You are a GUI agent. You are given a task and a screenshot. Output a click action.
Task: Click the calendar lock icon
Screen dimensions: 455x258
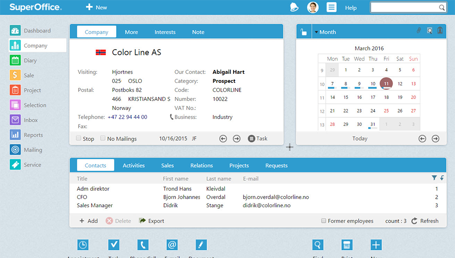pyautogui.click(x=303, y=32)
